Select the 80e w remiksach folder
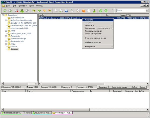 17,18
